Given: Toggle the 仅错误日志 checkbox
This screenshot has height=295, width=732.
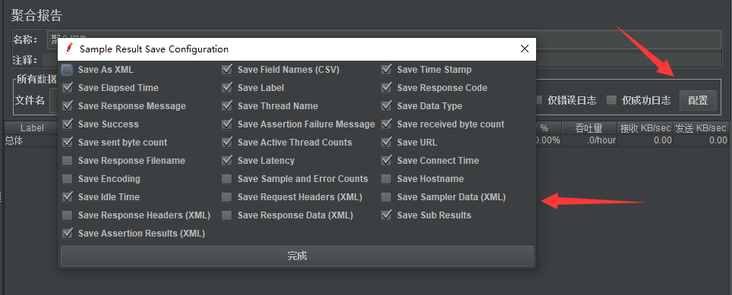Looking at the screenshot, I should point(539,100).
